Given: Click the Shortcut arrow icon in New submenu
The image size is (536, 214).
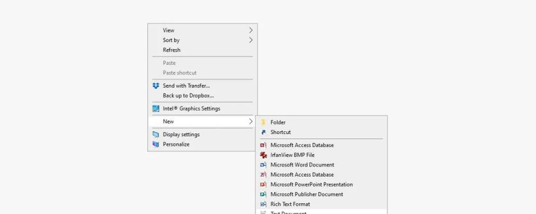Looking at the screenshot, I should 263,132.
